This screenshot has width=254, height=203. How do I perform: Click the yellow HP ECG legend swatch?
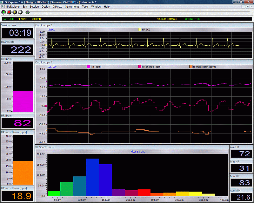click(140, 29)
